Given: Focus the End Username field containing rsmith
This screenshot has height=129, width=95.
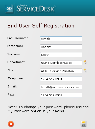Looking at the screenshot, I should [x=61, y=39].
